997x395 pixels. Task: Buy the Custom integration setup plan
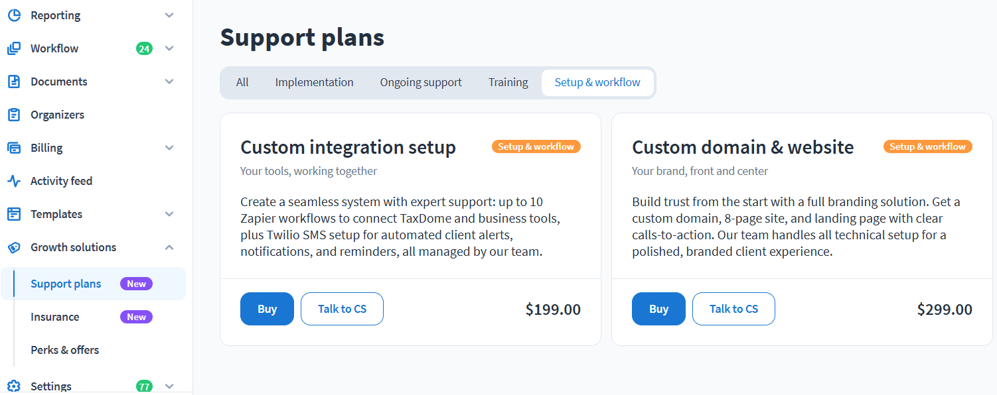click(267, 309)
